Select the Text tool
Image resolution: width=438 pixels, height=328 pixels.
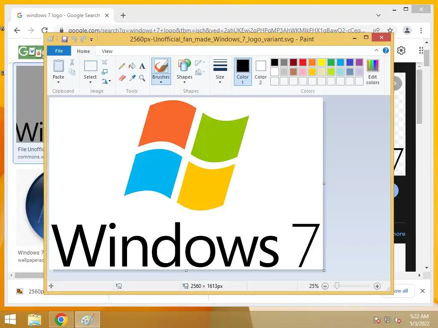pyautogui.click(x=142, y=66)
